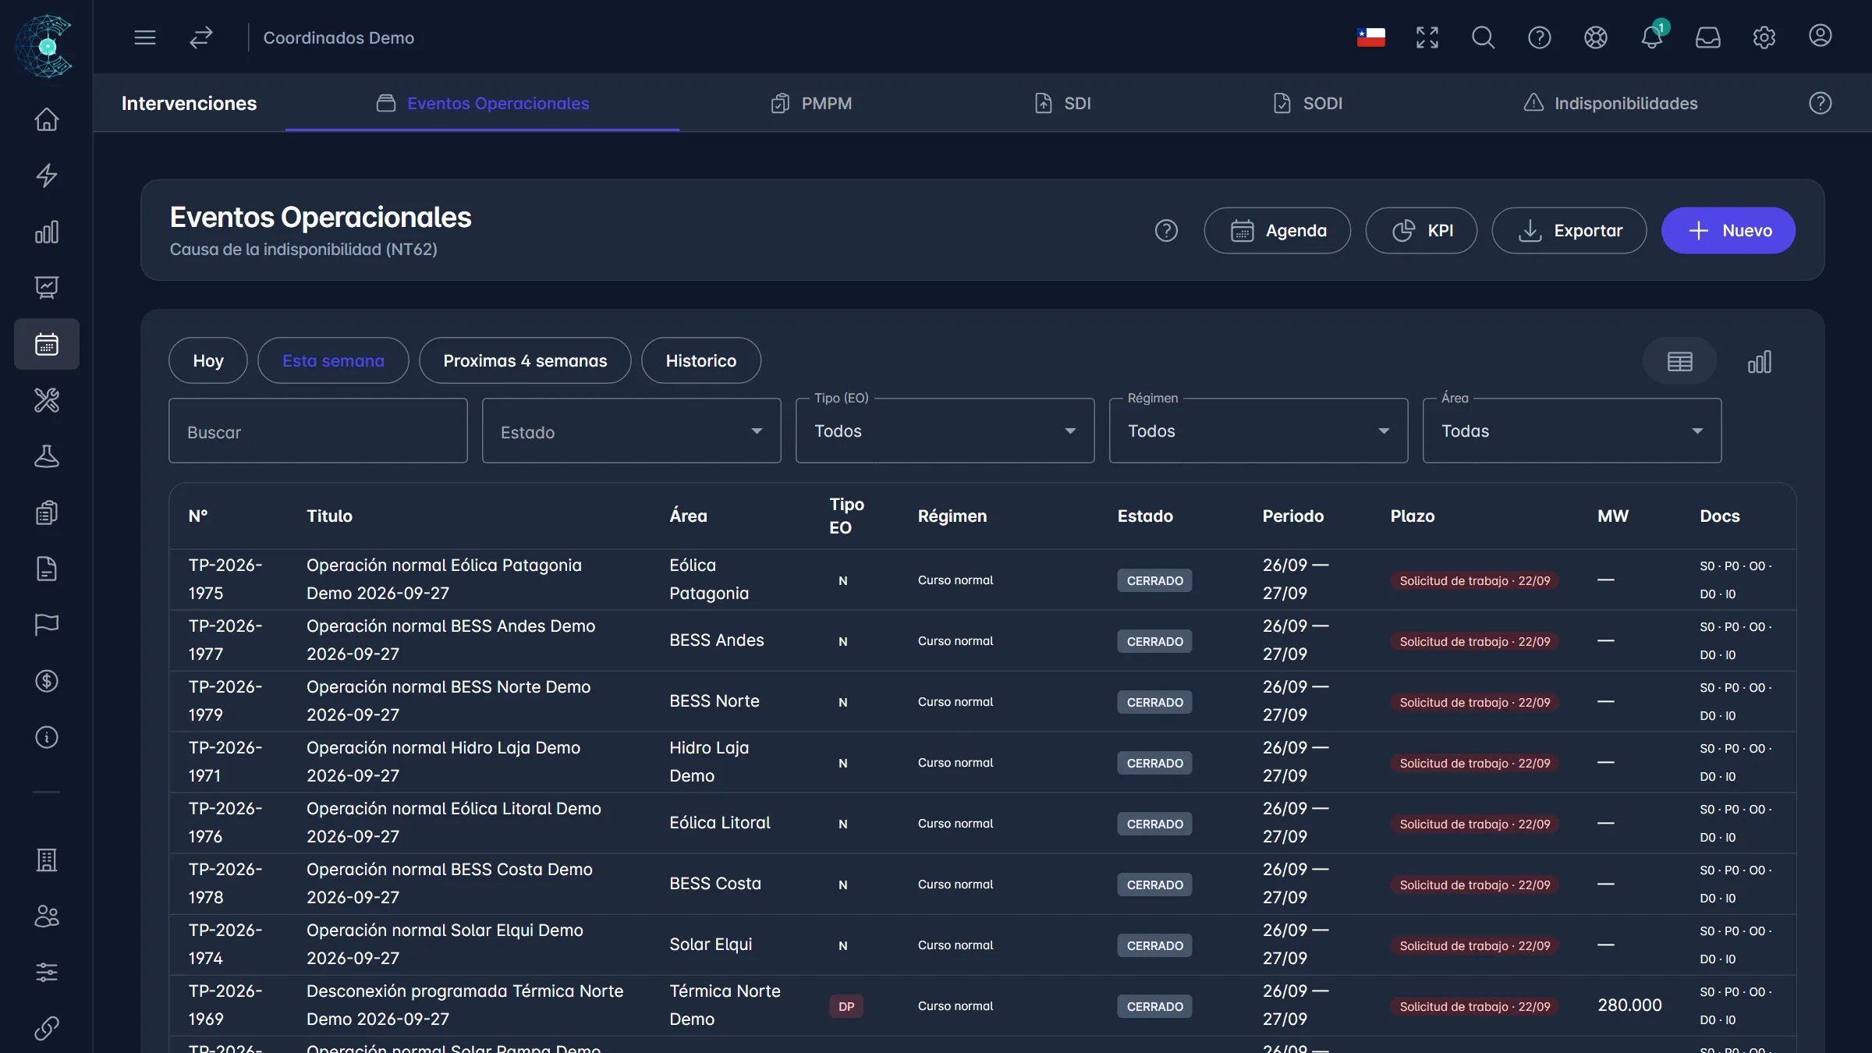Switch to Indisponibilidades tab
The width and height of the screenshot is (1872, 1053).
click(x=1610, y=103)
